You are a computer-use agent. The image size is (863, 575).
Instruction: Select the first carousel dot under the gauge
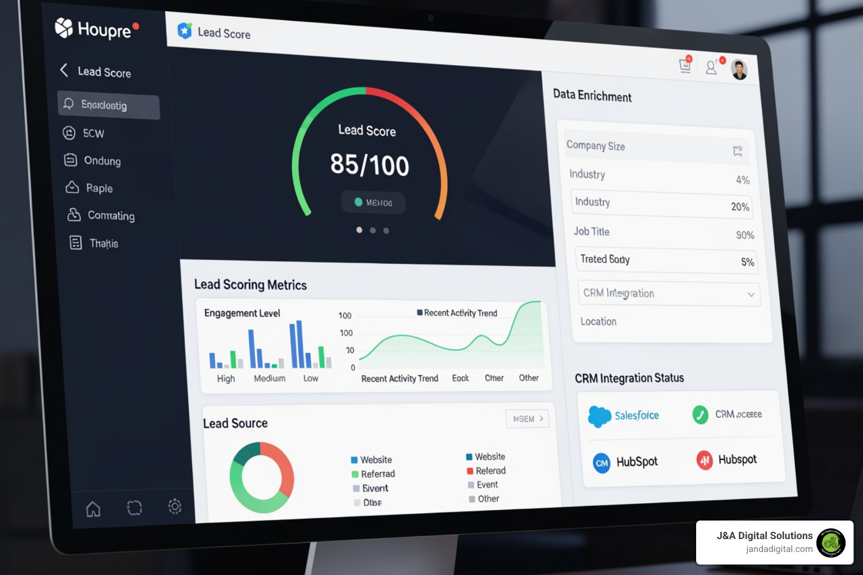(x=359, y=230)
